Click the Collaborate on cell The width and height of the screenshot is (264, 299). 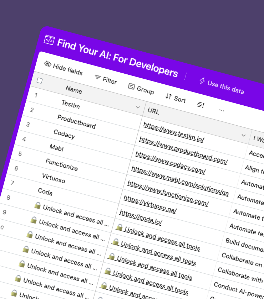(x=242, y=260)
